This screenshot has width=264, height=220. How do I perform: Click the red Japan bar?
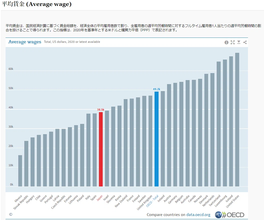coord(101,149)
